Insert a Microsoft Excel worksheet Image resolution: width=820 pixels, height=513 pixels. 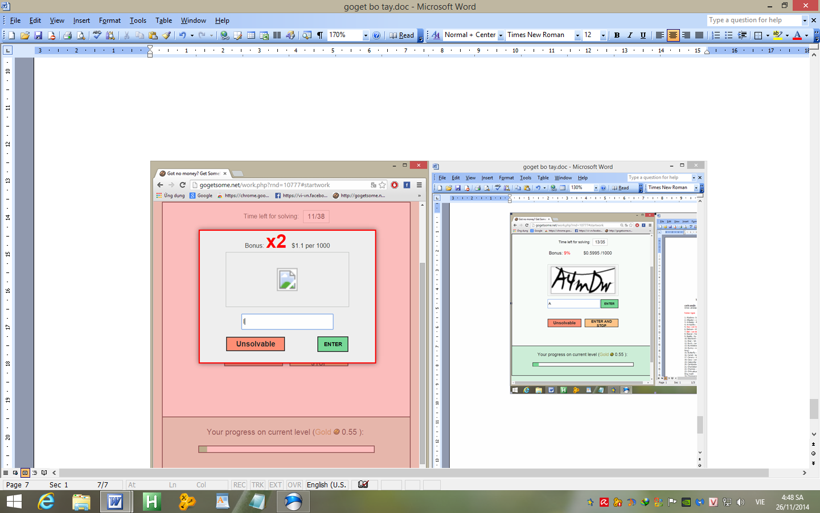pyautogui.click(x=264, y=35)
